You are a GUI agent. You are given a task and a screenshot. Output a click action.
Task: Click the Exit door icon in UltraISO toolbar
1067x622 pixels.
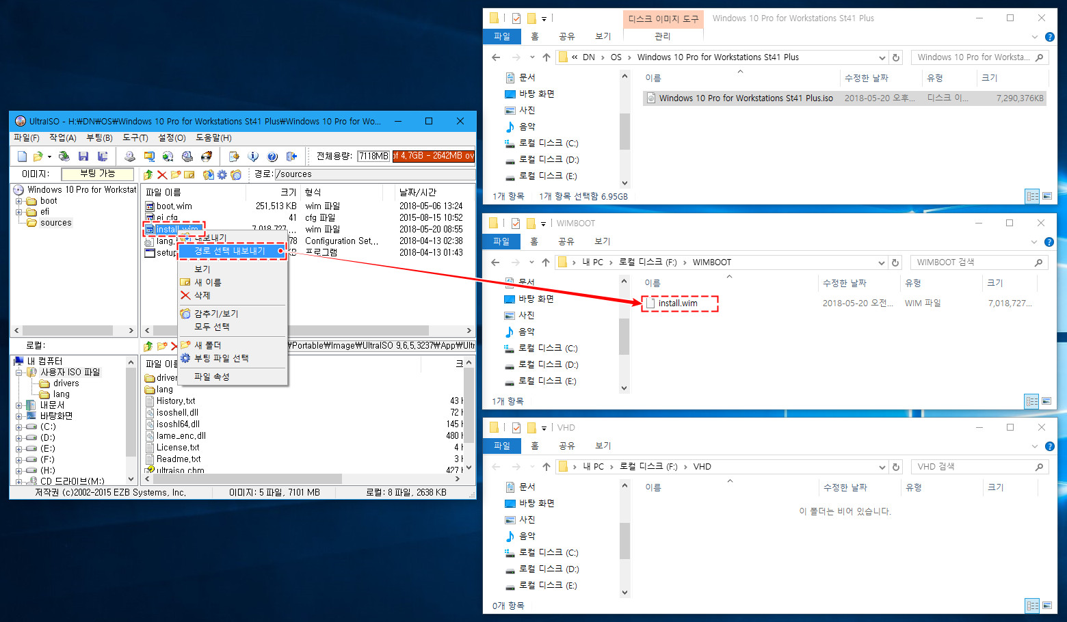click(291, 157)
